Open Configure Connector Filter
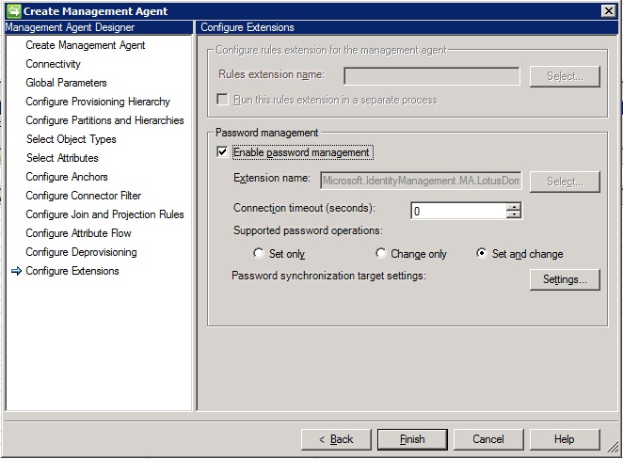This screenshot has width=623, height=459. click(x=84, y=196)
